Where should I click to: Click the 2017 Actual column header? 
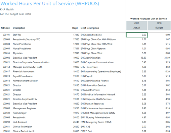point(137,25)
